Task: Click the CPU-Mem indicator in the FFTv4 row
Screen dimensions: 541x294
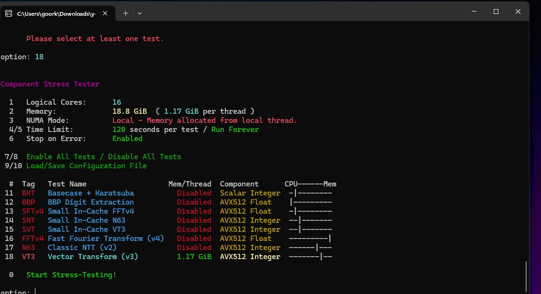Action: point(310,239)
